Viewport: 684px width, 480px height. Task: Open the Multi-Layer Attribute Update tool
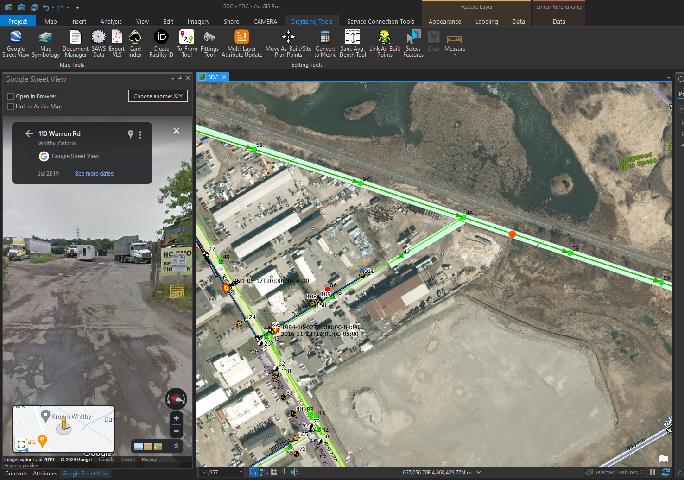(x=241, y=44)
